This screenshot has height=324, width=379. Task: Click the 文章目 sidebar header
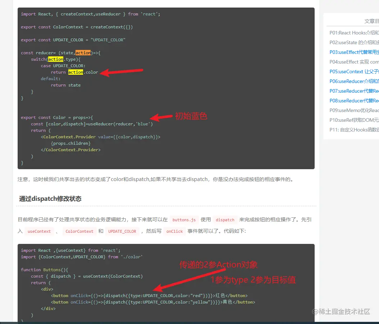[x=371, y=21]
